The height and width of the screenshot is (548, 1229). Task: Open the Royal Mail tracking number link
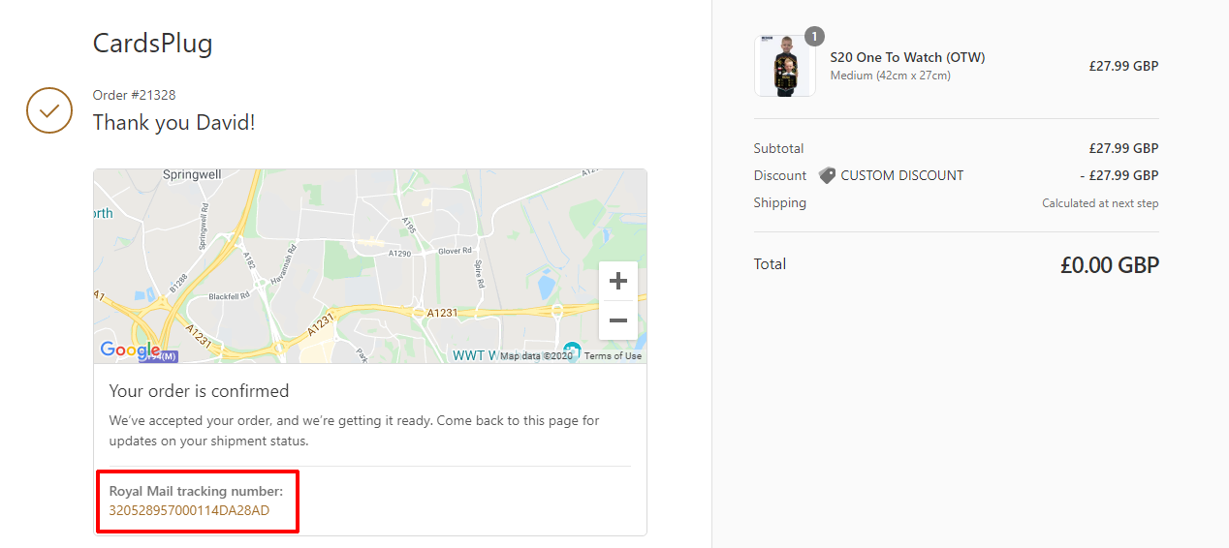[x=189, y=510]
